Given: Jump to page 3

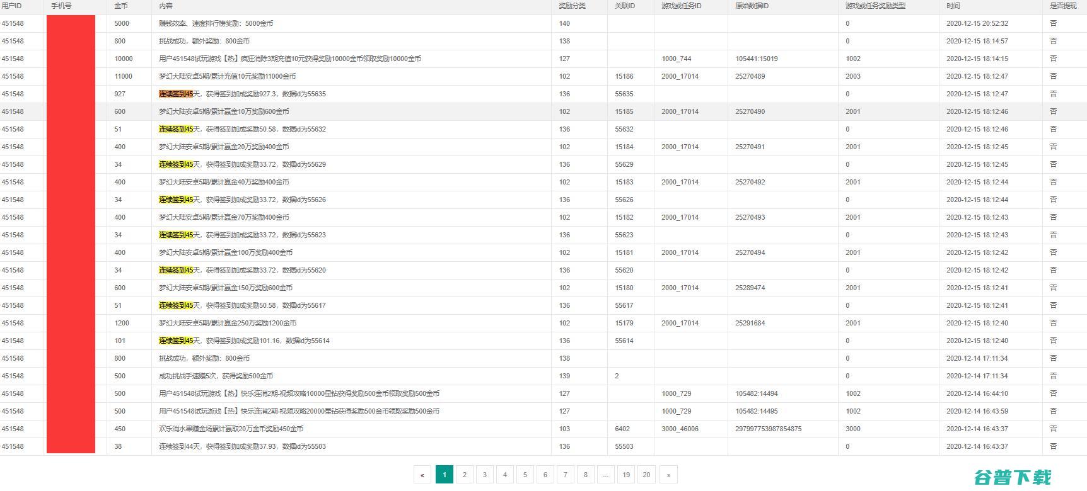Looking at the screenshot, I should [485, 475].
